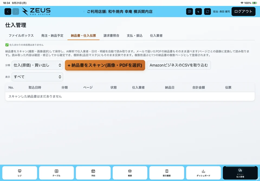This screenshot has width=260, height=181.
Task: Open the 請求書照合 tab
Action: [111, 36]
